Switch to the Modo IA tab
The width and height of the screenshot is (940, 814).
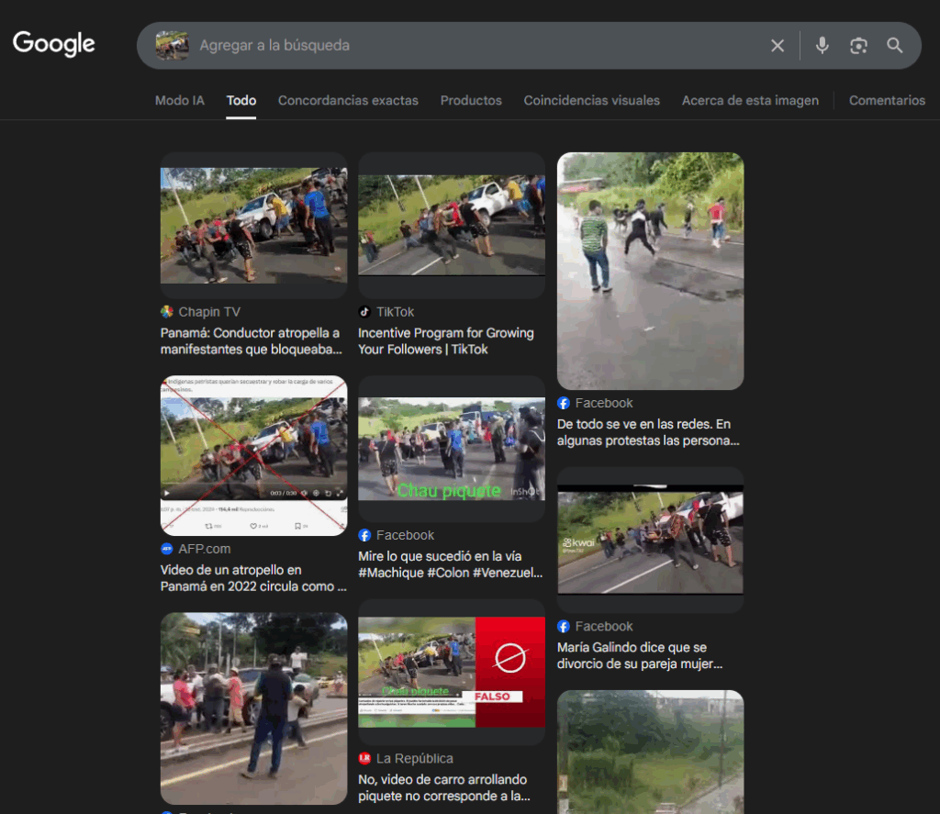coord(179,100)
